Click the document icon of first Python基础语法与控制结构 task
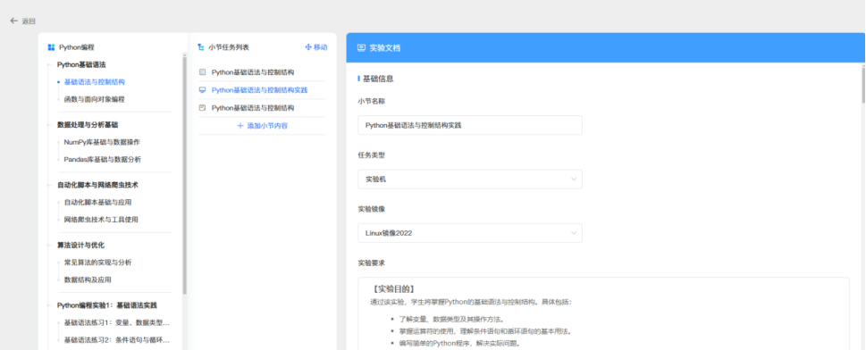This screenshot has height=350, width=866. pos(202,72)
